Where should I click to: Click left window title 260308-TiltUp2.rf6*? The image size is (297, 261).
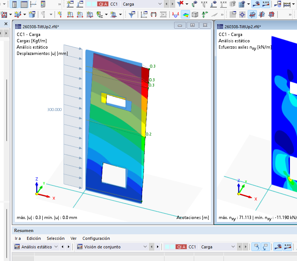pyautogui.click(x=41, y=27)
